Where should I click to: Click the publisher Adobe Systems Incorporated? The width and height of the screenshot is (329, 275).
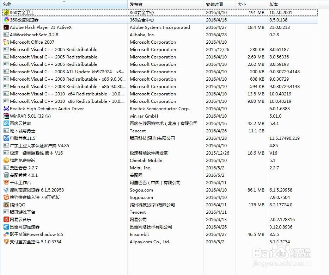[x=160, y=27]
